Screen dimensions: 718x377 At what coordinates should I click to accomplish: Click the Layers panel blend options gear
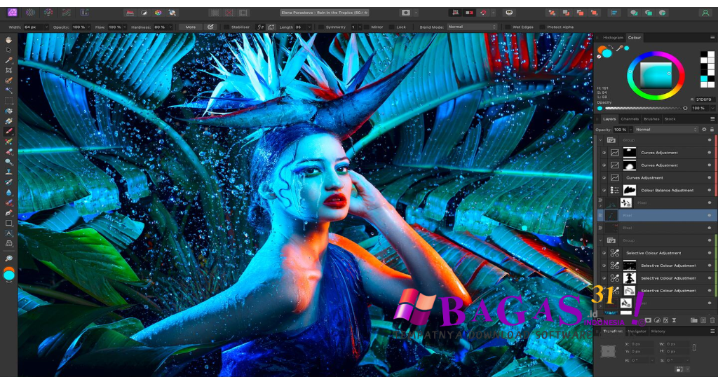[x=704, y=130]
